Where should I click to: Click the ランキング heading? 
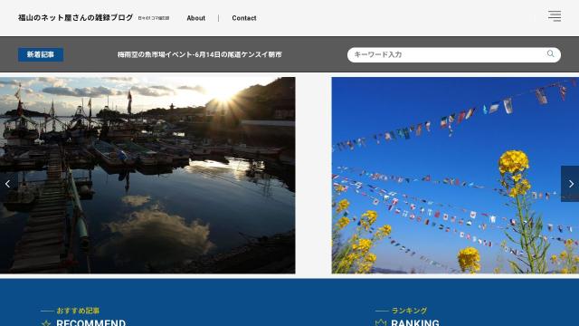[x=409, y=311]
